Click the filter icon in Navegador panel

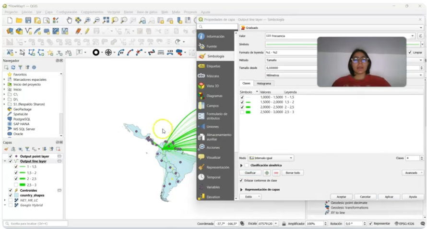[x=20, y=67]
